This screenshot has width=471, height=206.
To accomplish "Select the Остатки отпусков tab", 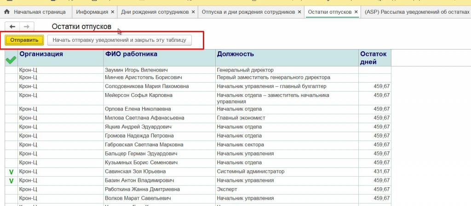I will 329,12.
